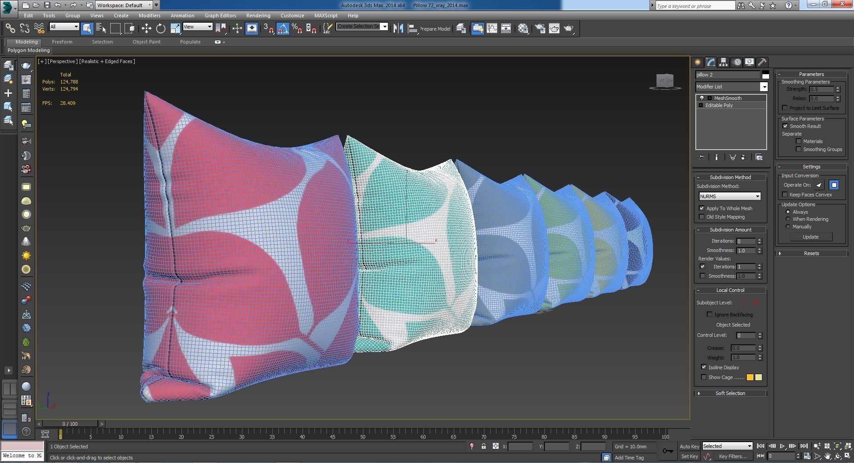
Task: Select the Rotate transform tool
Action: (x=161, y=28)
